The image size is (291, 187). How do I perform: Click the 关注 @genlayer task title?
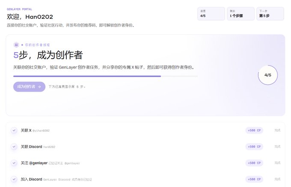[x=34, y=163]
